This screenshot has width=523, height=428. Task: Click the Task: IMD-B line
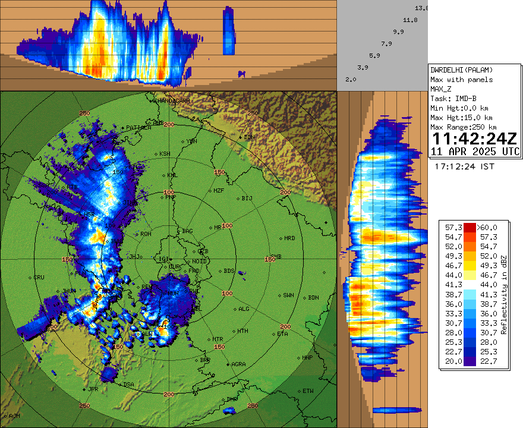coord(453,99)
